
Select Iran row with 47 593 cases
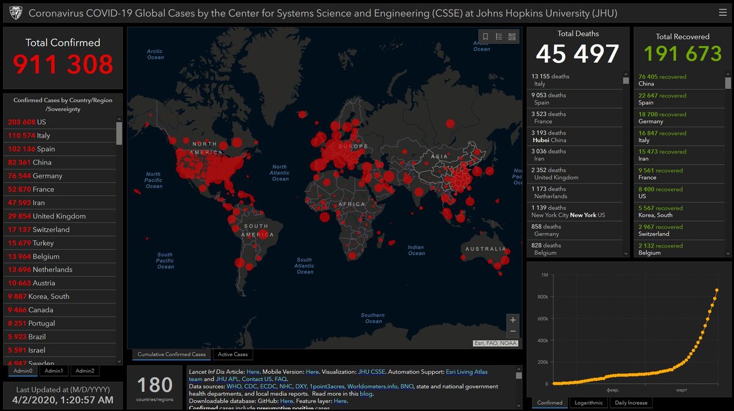point(59,203)
